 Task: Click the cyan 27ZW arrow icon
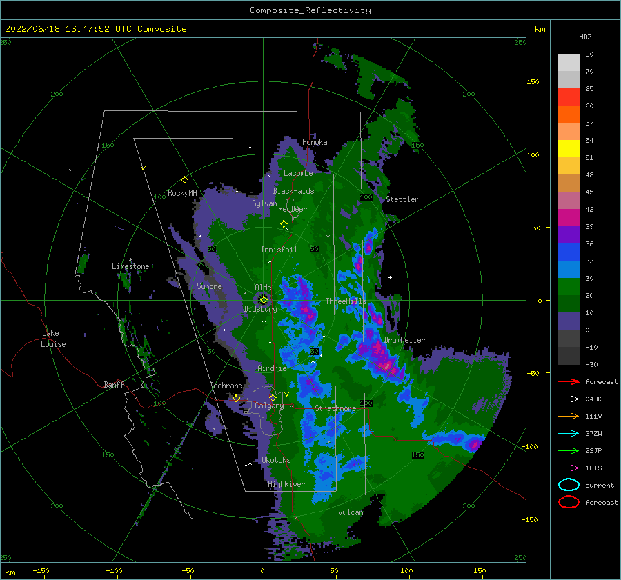tap(569, 434)
